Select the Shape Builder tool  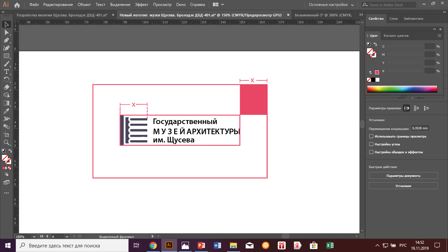6,95
